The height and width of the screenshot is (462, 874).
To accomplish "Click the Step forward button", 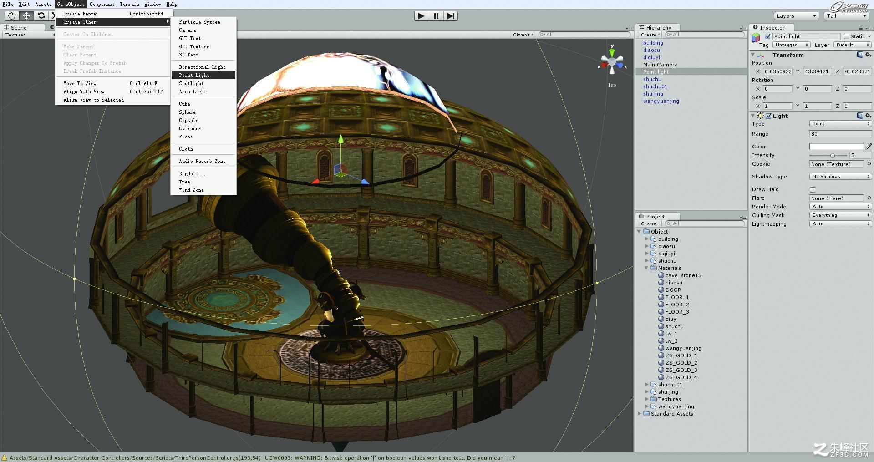I will 450,16.
